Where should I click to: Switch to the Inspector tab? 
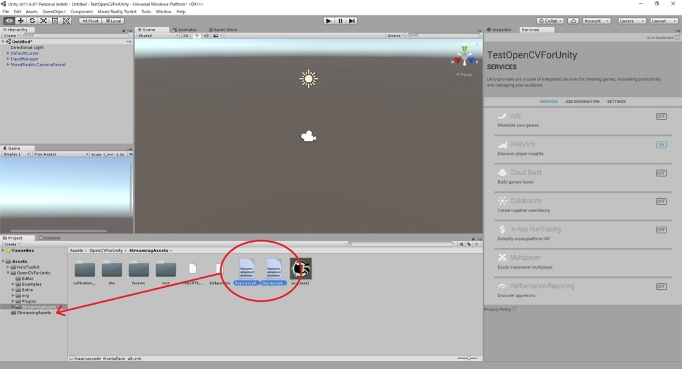tap(500, 30)
